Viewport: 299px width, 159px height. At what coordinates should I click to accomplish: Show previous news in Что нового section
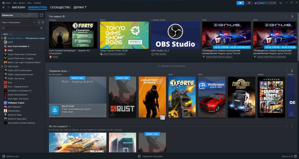point(286,17)
